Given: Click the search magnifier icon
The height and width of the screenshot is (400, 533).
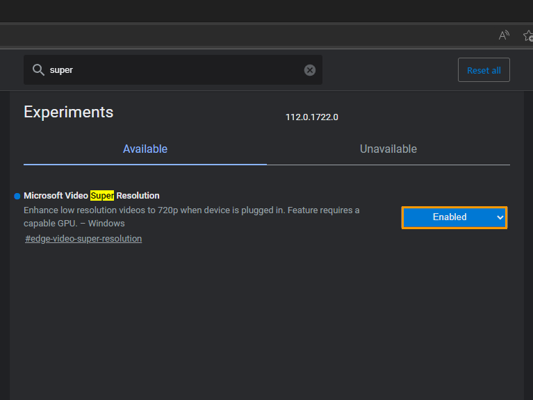Looking at the screenshot, I should pyautogui.click(x=38, y=70).
